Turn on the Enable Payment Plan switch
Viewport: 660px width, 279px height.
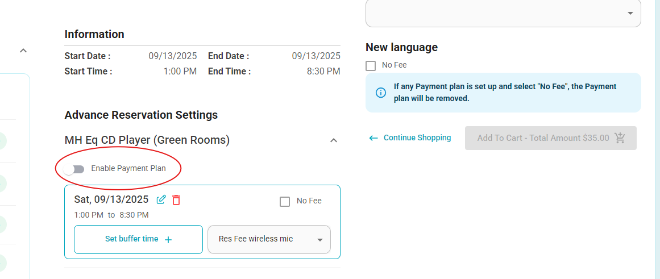[x=74, y=169]
